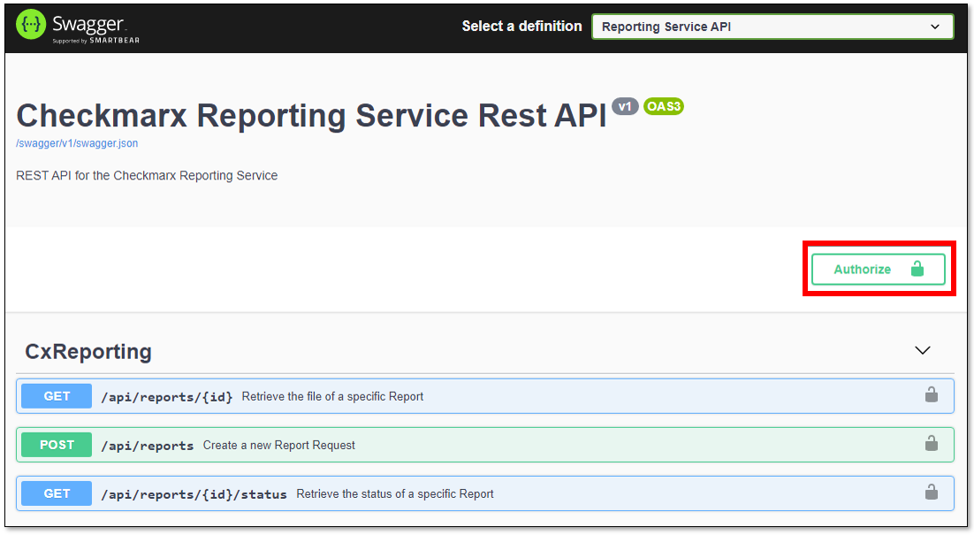
Task: Click the CxReporting section title
Action: (88, 352)
